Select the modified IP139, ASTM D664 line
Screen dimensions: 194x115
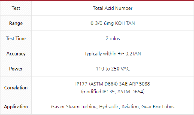[113, 92]
